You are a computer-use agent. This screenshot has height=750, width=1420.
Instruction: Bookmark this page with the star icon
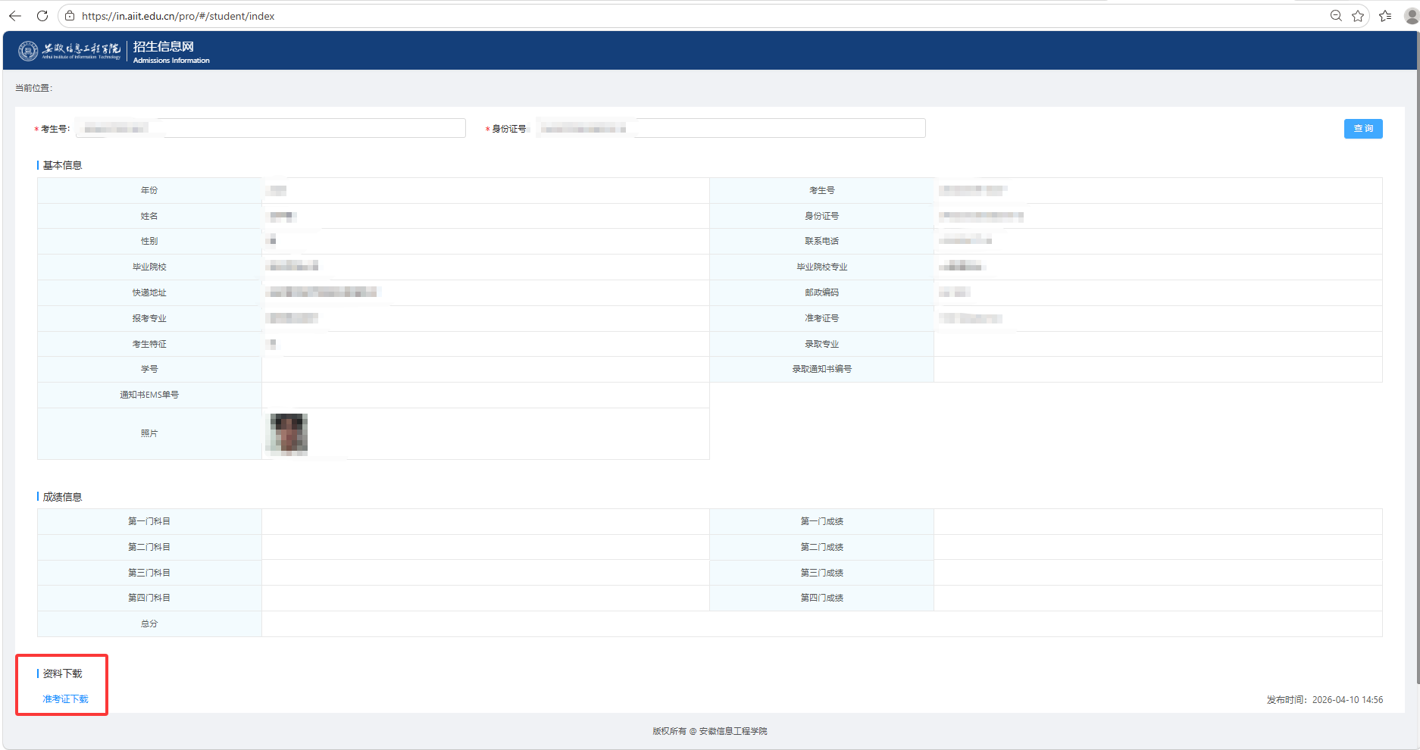point(1358,16)
